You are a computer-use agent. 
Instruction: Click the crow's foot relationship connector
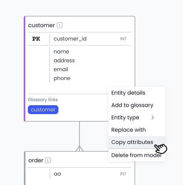pos(79,148)
